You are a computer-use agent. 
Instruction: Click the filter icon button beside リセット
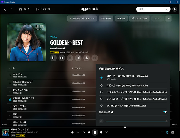168,18
